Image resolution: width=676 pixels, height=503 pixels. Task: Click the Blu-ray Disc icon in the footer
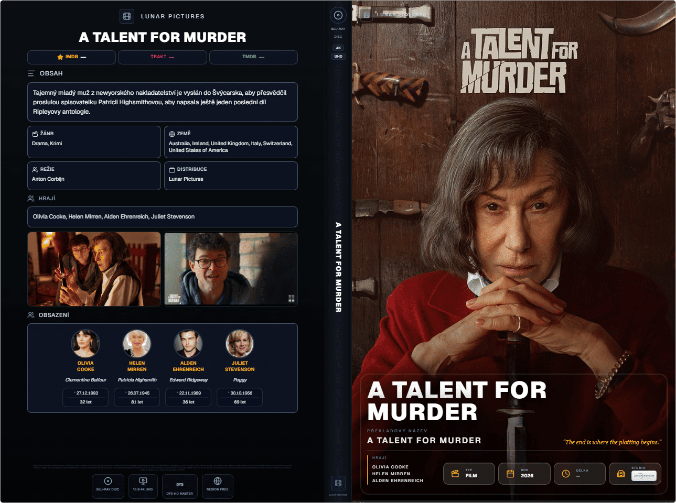108,481
